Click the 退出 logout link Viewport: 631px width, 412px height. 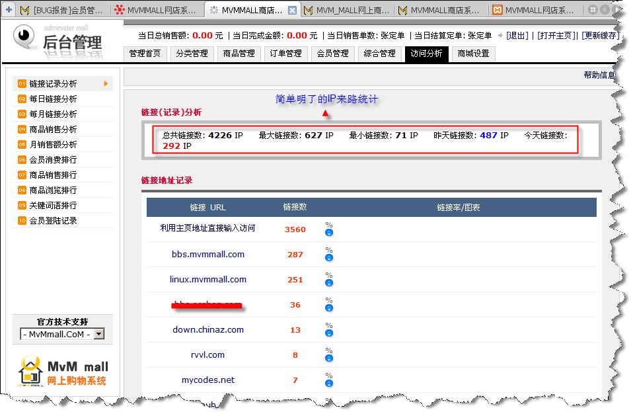point(517,36)
